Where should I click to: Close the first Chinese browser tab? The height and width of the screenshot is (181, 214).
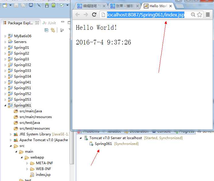click(104, 6)
